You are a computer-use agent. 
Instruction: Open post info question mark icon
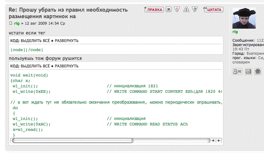coord(195,9)
